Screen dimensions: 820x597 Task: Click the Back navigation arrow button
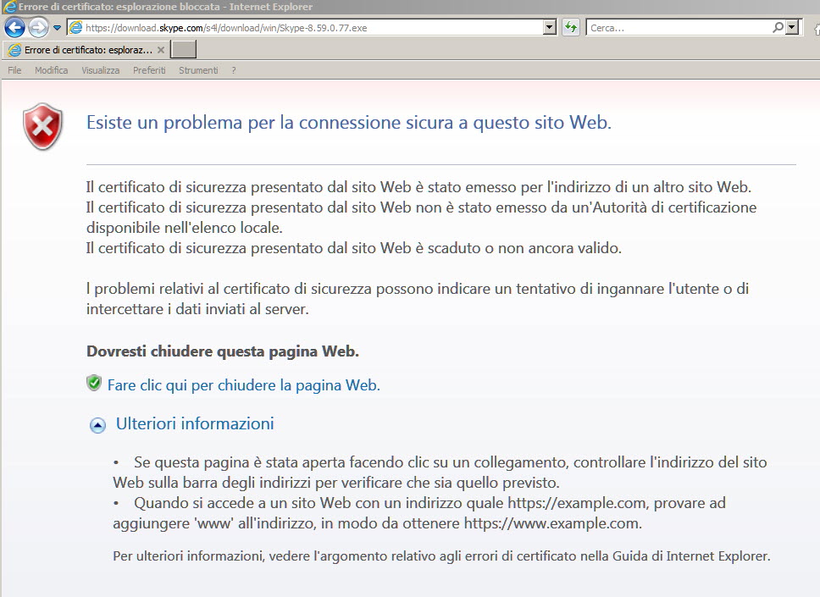coord(14,27)
